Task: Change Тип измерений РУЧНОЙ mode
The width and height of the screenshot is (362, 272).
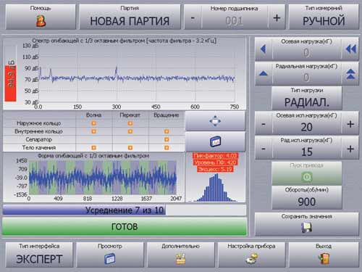Action: tap(324, 17)
